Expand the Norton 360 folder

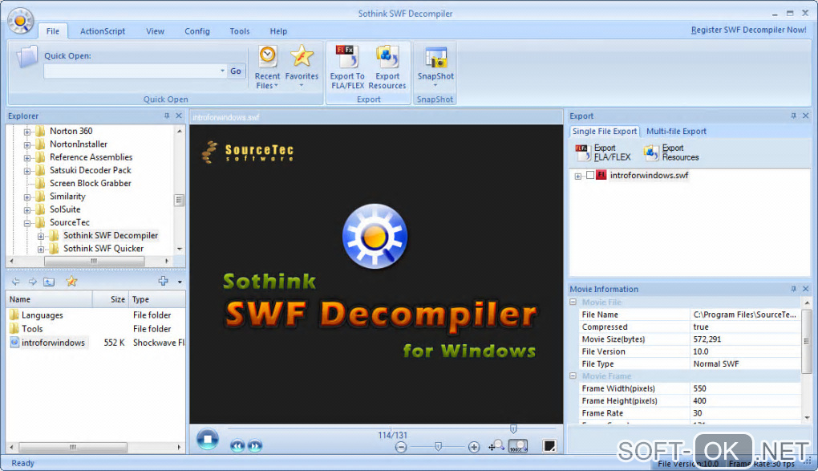click(x=27, y=132)
